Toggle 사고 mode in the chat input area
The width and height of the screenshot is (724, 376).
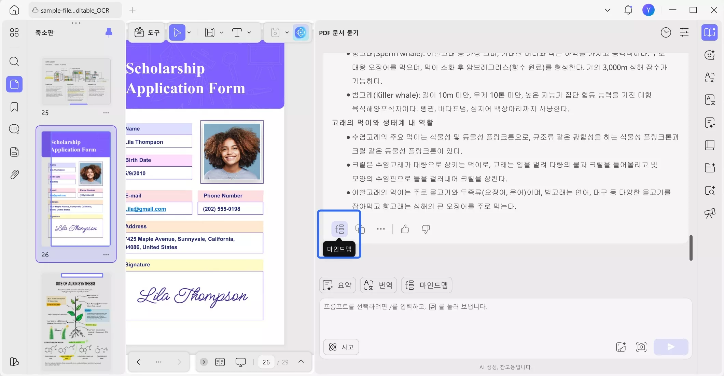coord(341,347)
